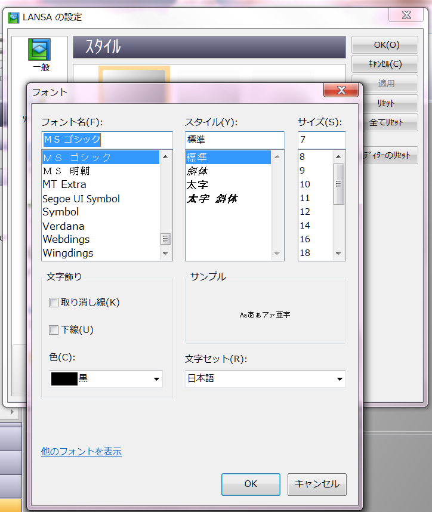432x512 pixels.
Task: Click the highlighted style thumbnail in スタイル panel
Action: [134, 75]
